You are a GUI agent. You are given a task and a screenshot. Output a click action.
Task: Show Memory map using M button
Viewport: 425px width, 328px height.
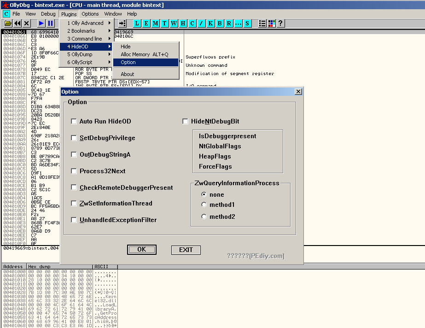click(156, 23)
